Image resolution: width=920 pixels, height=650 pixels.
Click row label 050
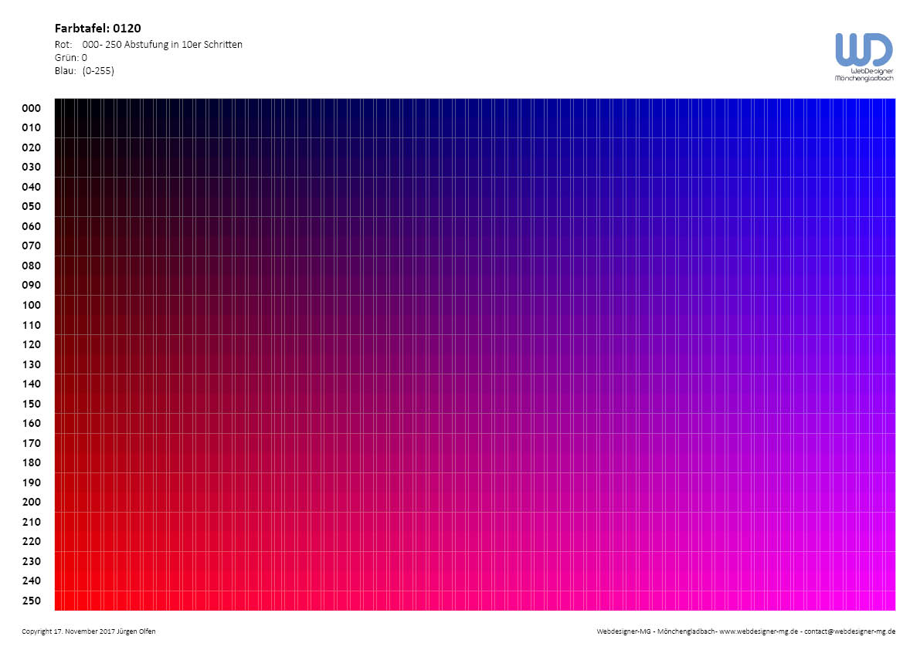(x=32, y=206)
